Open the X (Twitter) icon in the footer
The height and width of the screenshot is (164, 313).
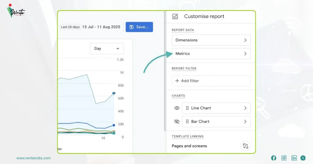click(303, 158)
